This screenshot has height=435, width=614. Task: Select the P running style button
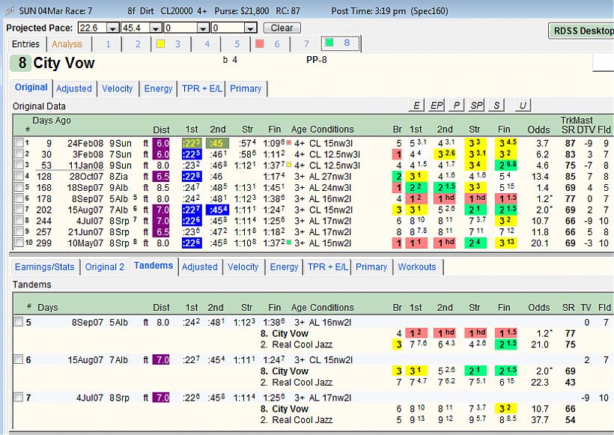point(457,105)
